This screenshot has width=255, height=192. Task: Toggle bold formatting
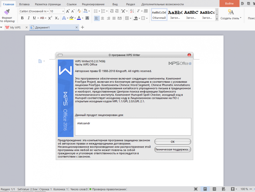22,18
